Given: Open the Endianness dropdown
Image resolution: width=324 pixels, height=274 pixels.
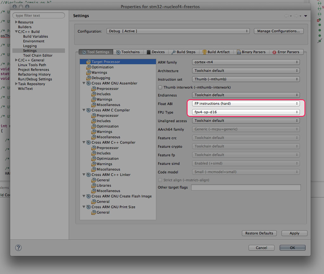Looking at the screenshot, I should 246,95.
